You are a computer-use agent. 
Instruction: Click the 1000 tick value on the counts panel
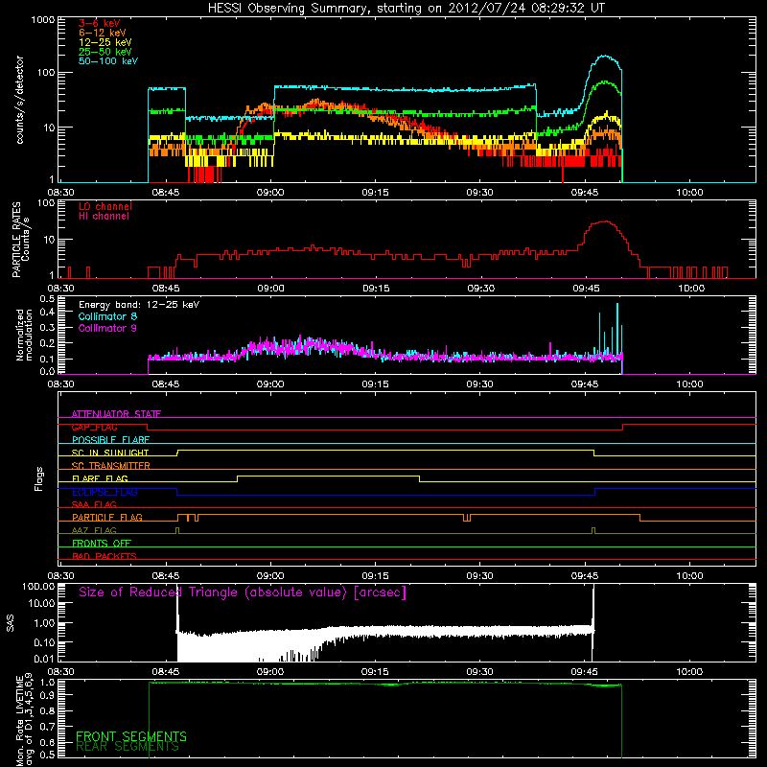pyautogui.click(x=43, y=20)
